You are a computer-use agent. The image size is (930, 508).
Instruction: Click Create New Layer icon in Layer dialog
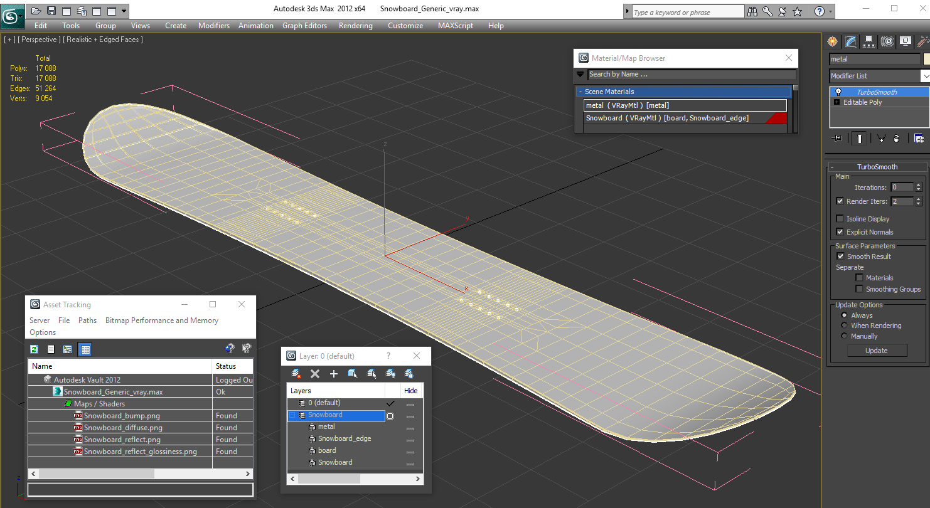(x=296, y=374)
